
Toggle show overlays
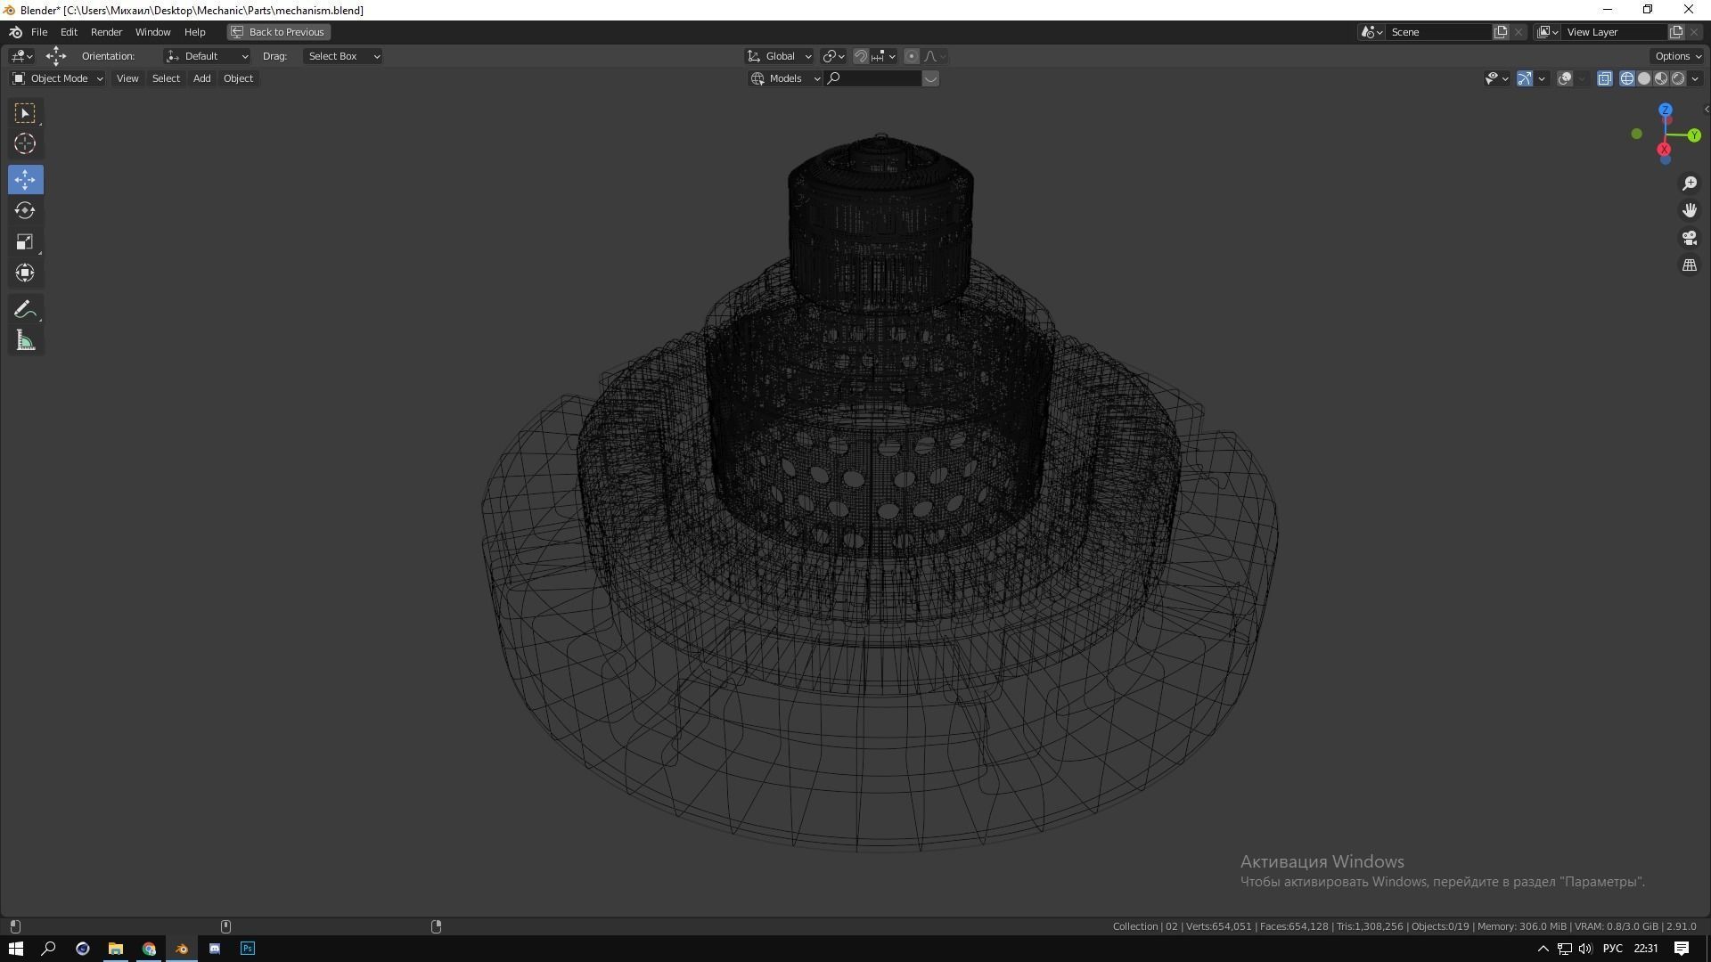coord(1565,78)
